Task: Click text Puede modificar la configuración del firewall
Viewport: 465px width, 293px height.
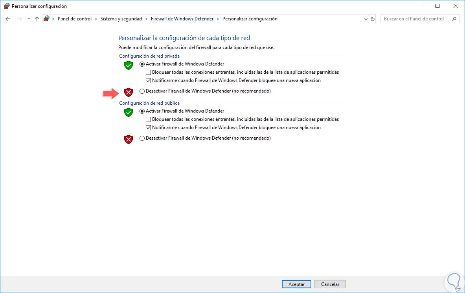Action: pyautogui.click(x=196, y=47)
